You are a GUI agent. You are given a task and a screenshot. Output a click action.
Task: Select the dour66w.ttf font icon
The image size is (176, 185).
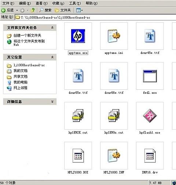click(114, 75)
